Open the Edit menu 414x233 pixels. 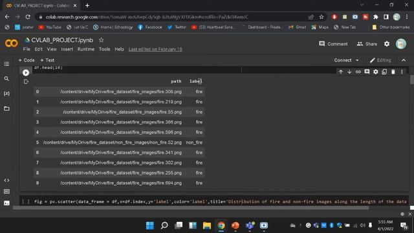click(38, 49)
